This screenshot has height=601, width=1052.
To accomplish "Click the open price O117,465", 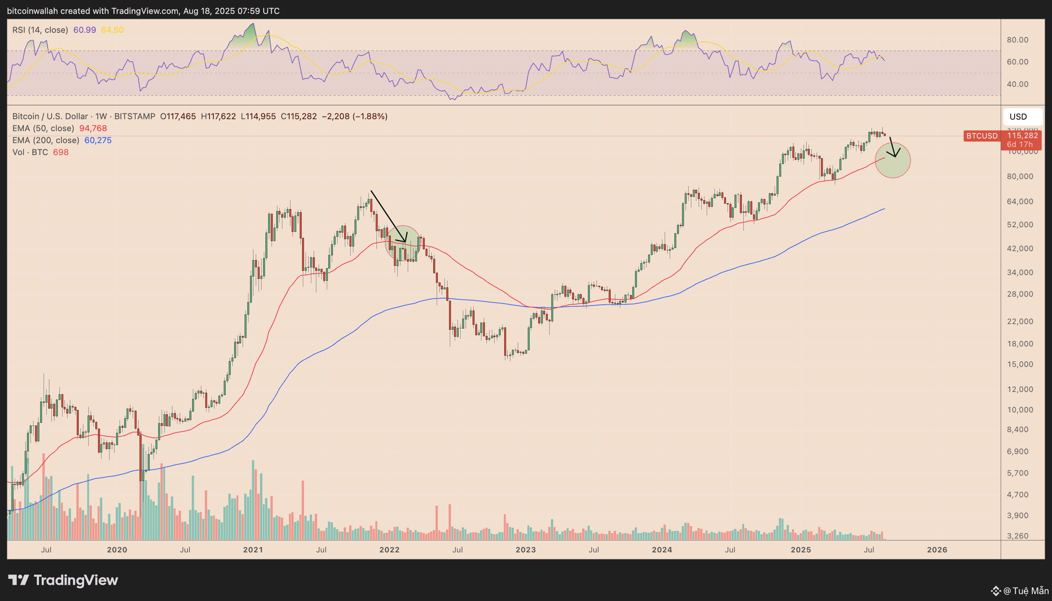I will tap(178, 116).
